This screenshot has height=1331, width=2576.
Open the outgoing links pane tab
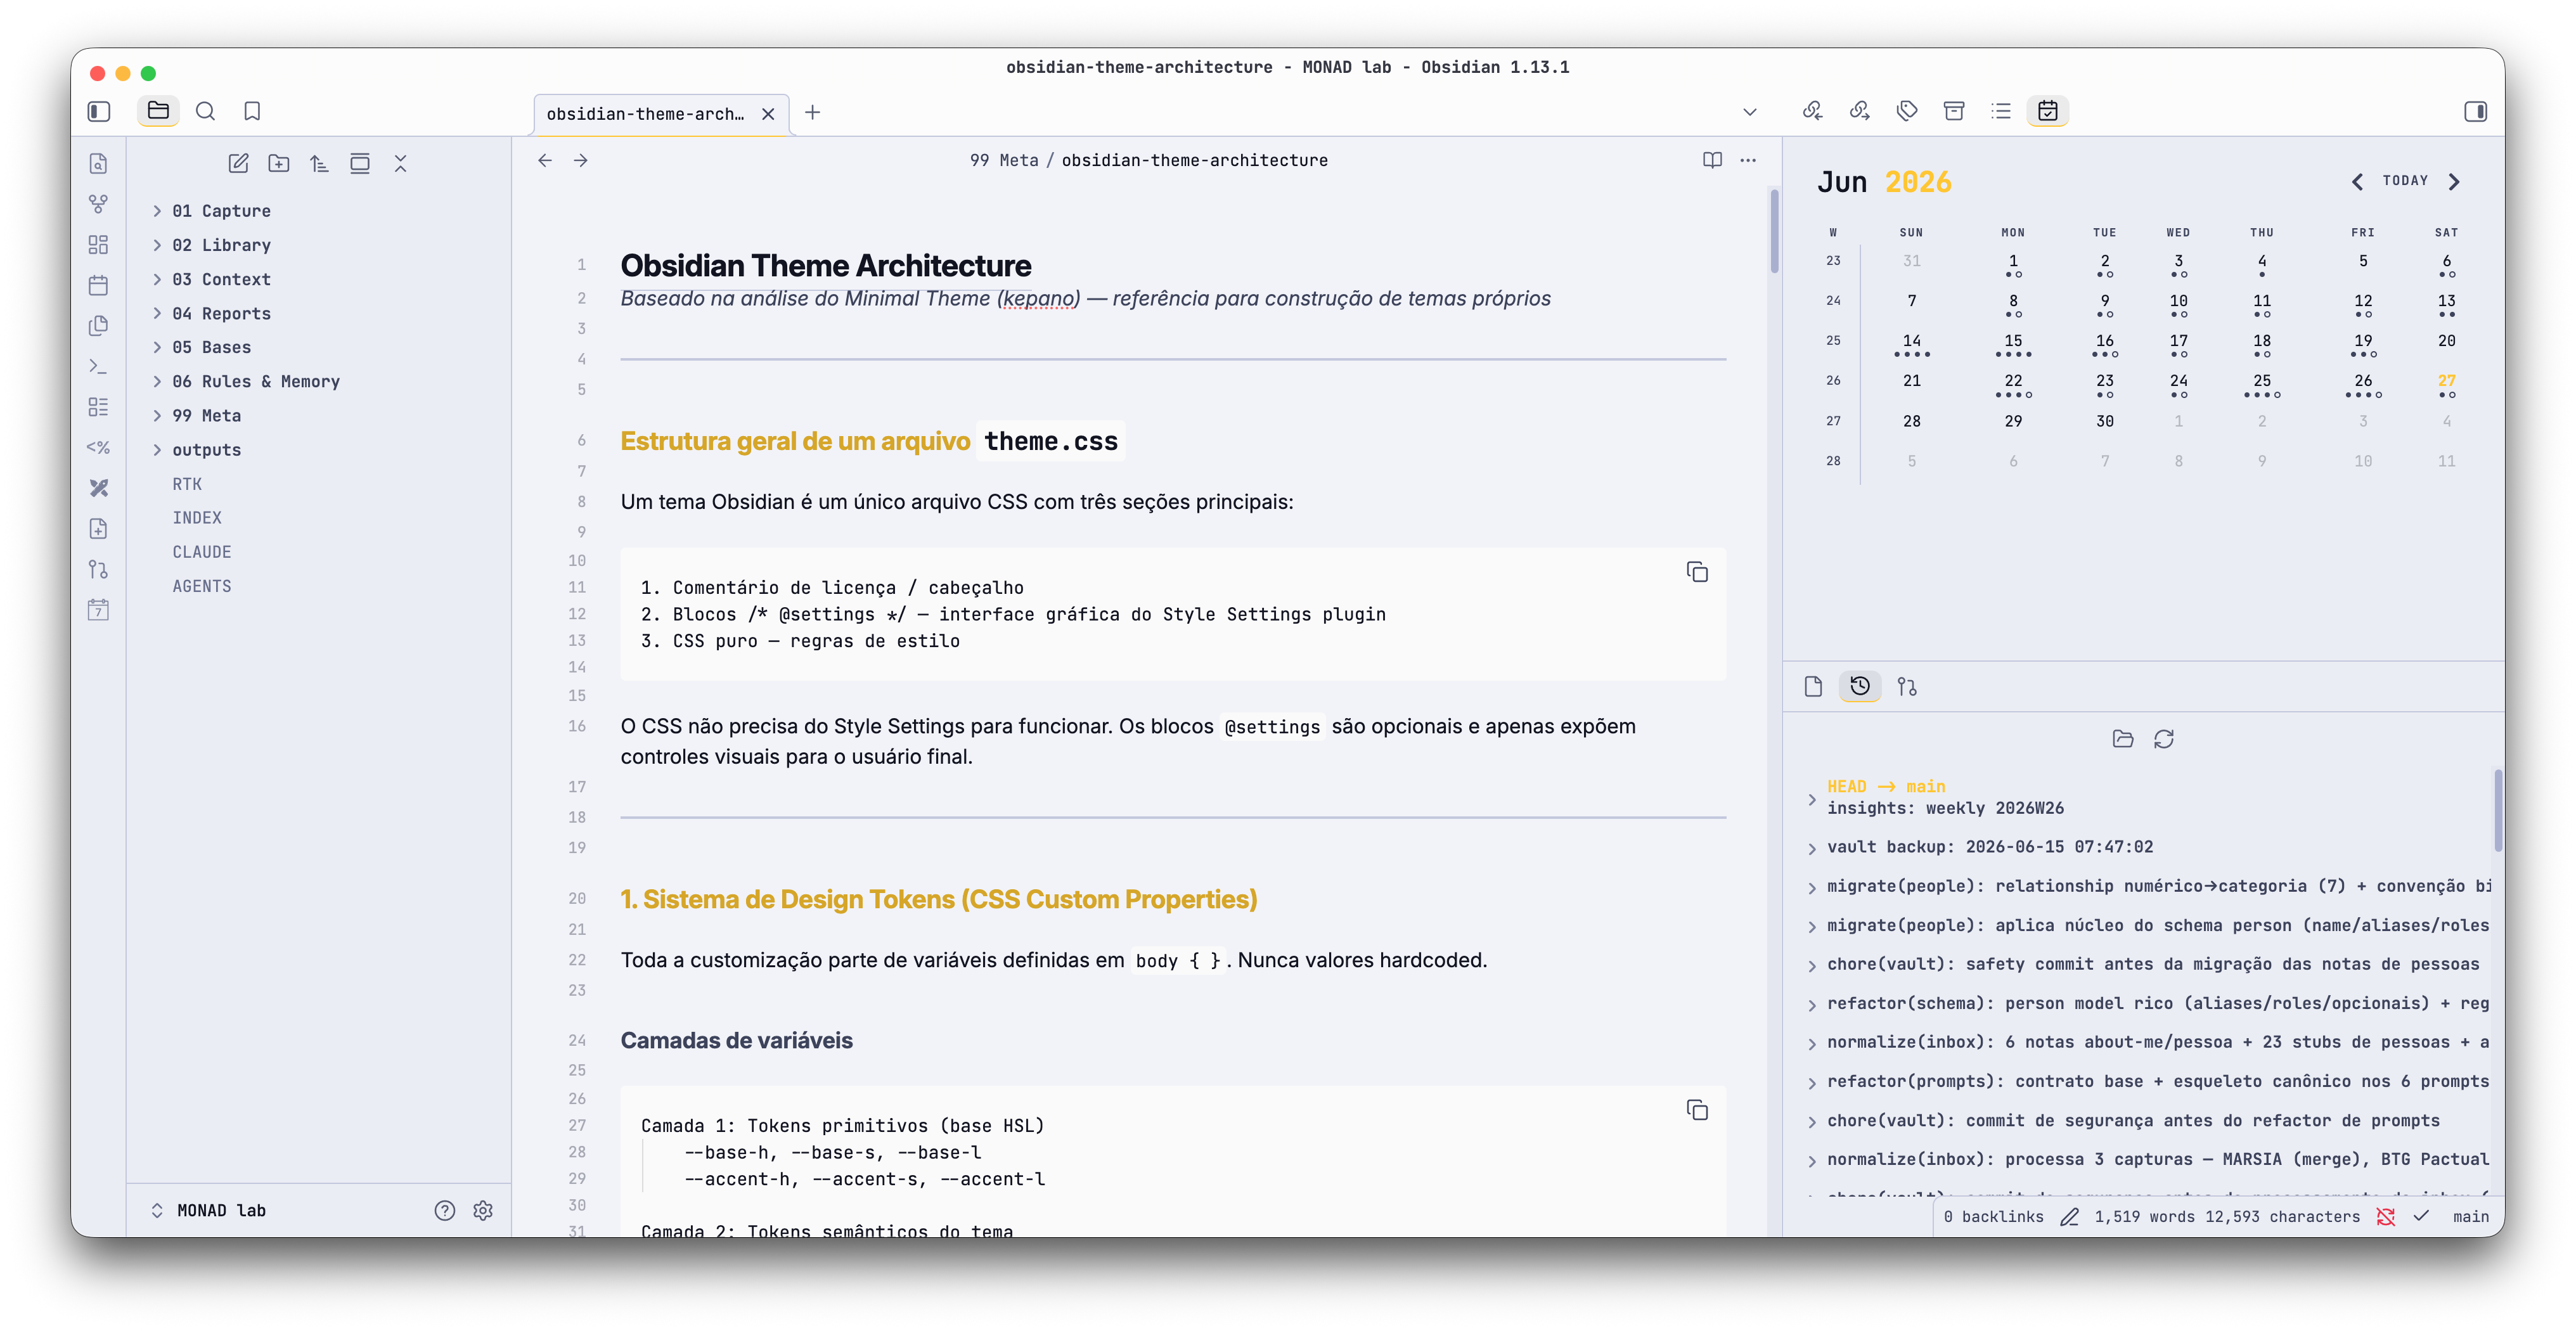pos(1860,111)
